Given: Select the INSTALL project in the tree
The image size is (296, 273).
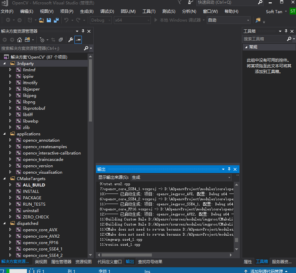Looking at the screenshot, I should [31, 191].
